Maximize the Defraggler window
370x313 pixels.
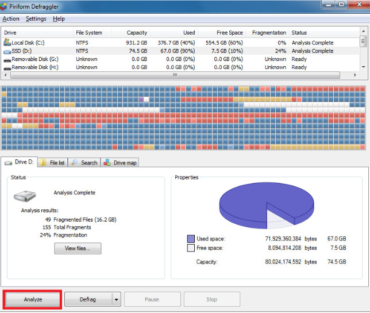341,4
